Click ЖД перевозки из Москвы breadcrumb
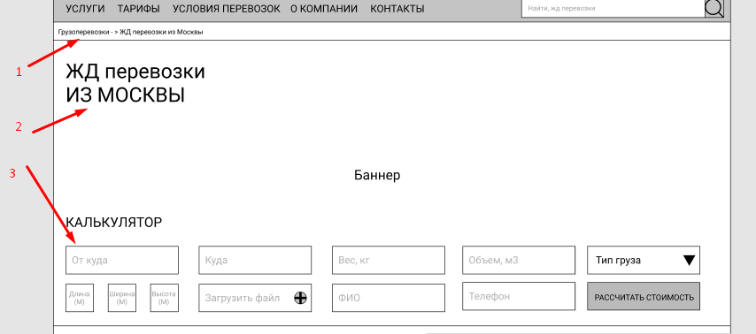Screen dimensions: 756x334 (x=161, y=32)
